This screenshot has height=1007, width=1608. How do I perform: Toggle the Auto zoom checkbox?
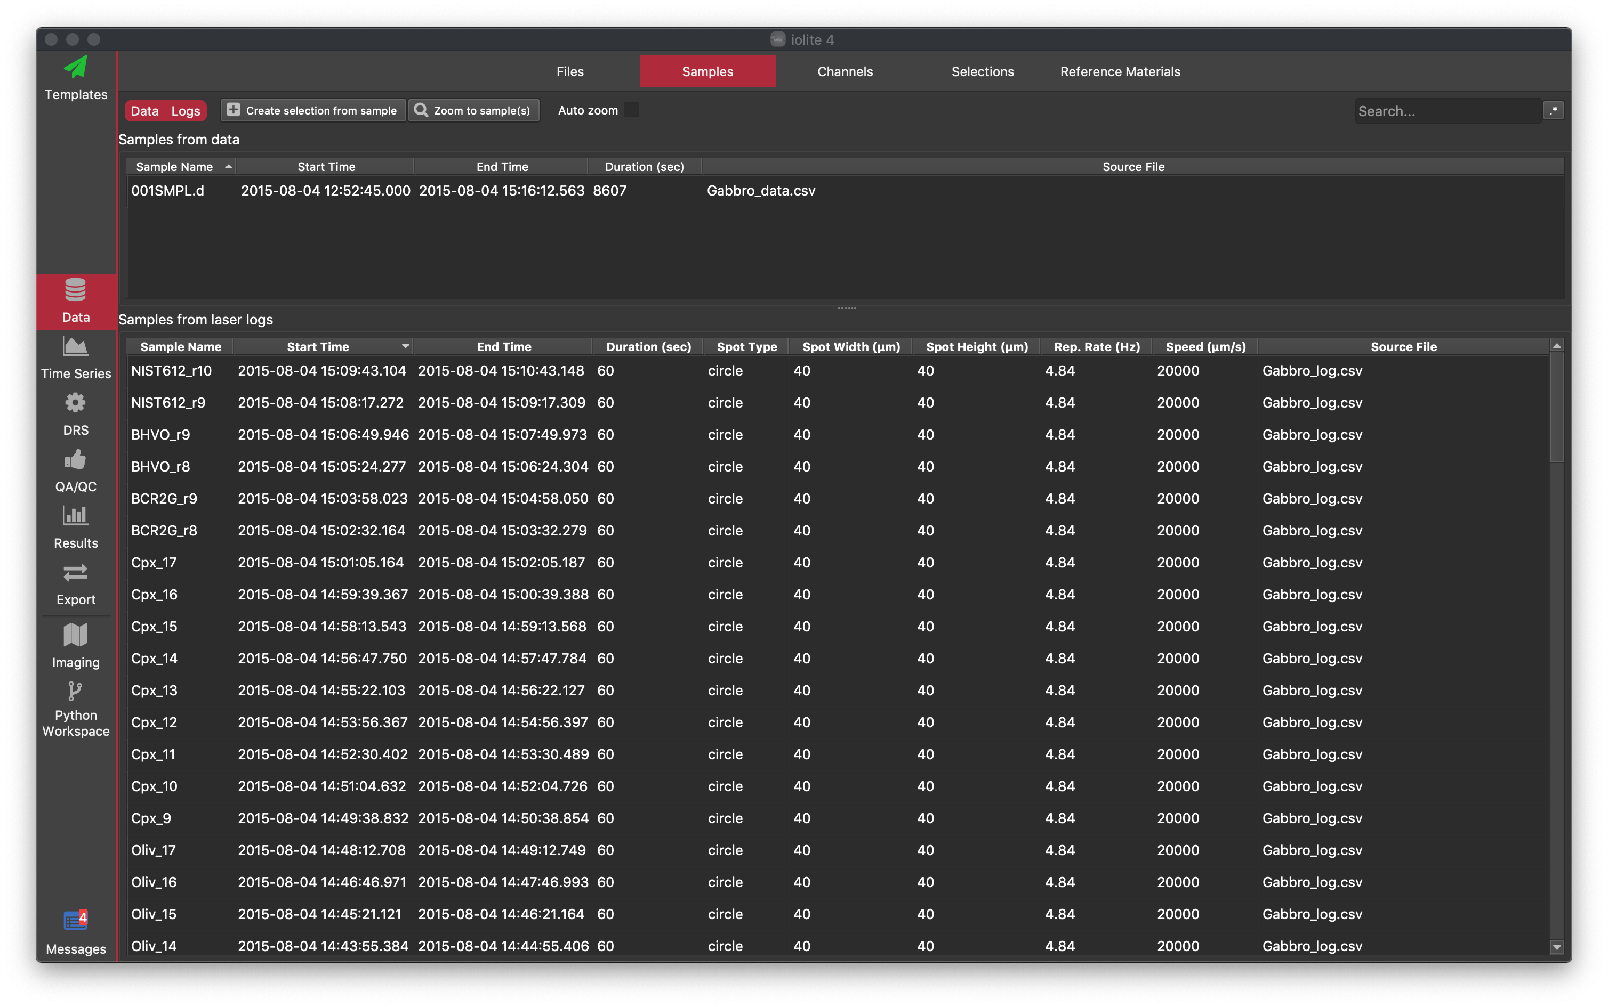click(x=631, y=110)
